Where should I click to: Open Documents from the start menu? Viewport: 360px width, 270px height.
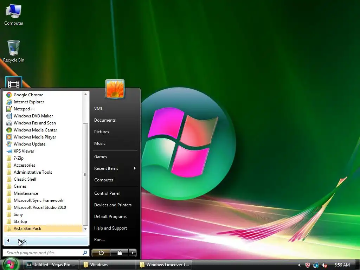[115, 120]
